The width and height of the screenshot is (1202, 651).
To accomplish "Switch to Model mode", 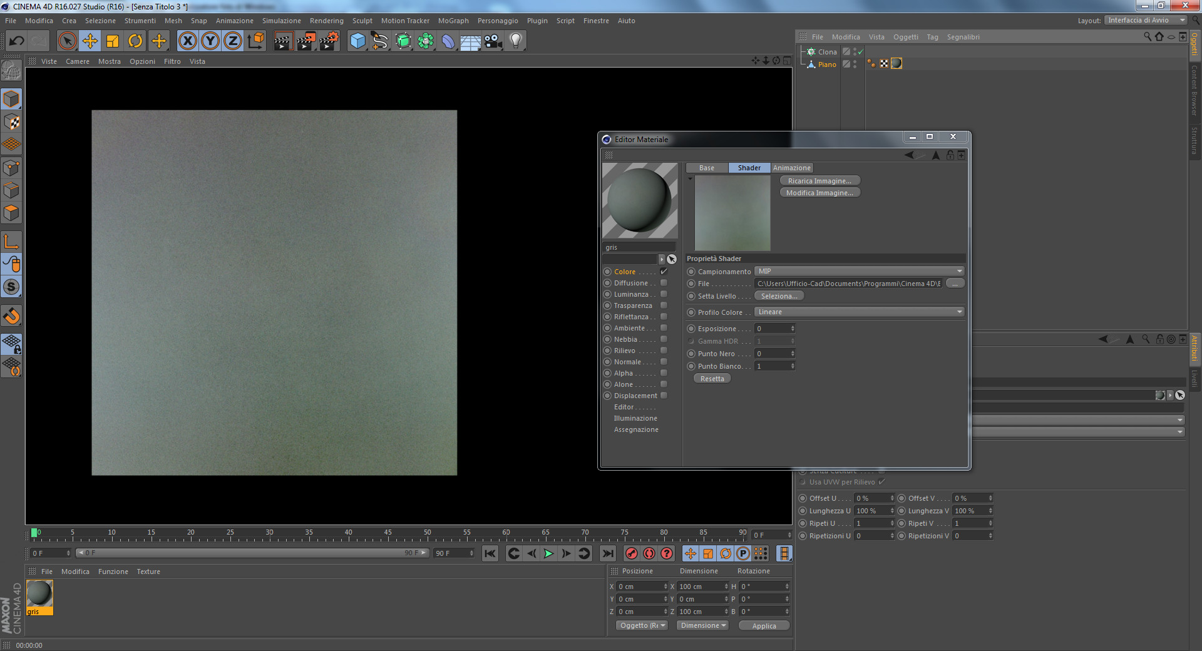I will (11, 99).
